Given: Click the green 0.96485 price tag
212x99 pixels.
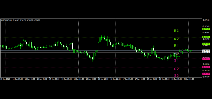Looking at the screenshot, I should [206, 44].
